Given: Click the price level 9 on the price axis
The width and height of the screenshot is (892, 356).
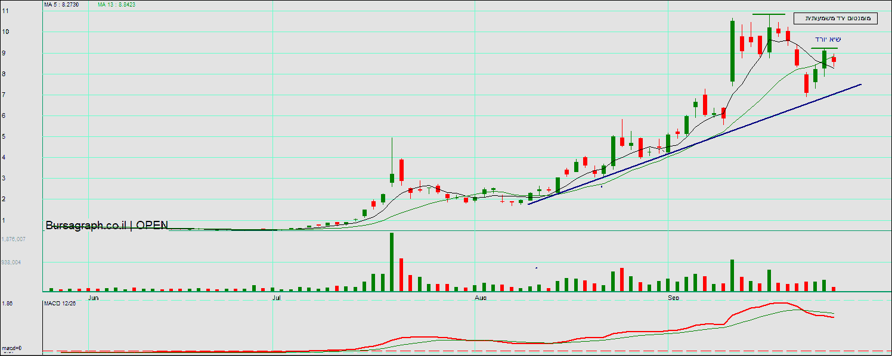Looking at the screenshot, I should pos(4,52).
